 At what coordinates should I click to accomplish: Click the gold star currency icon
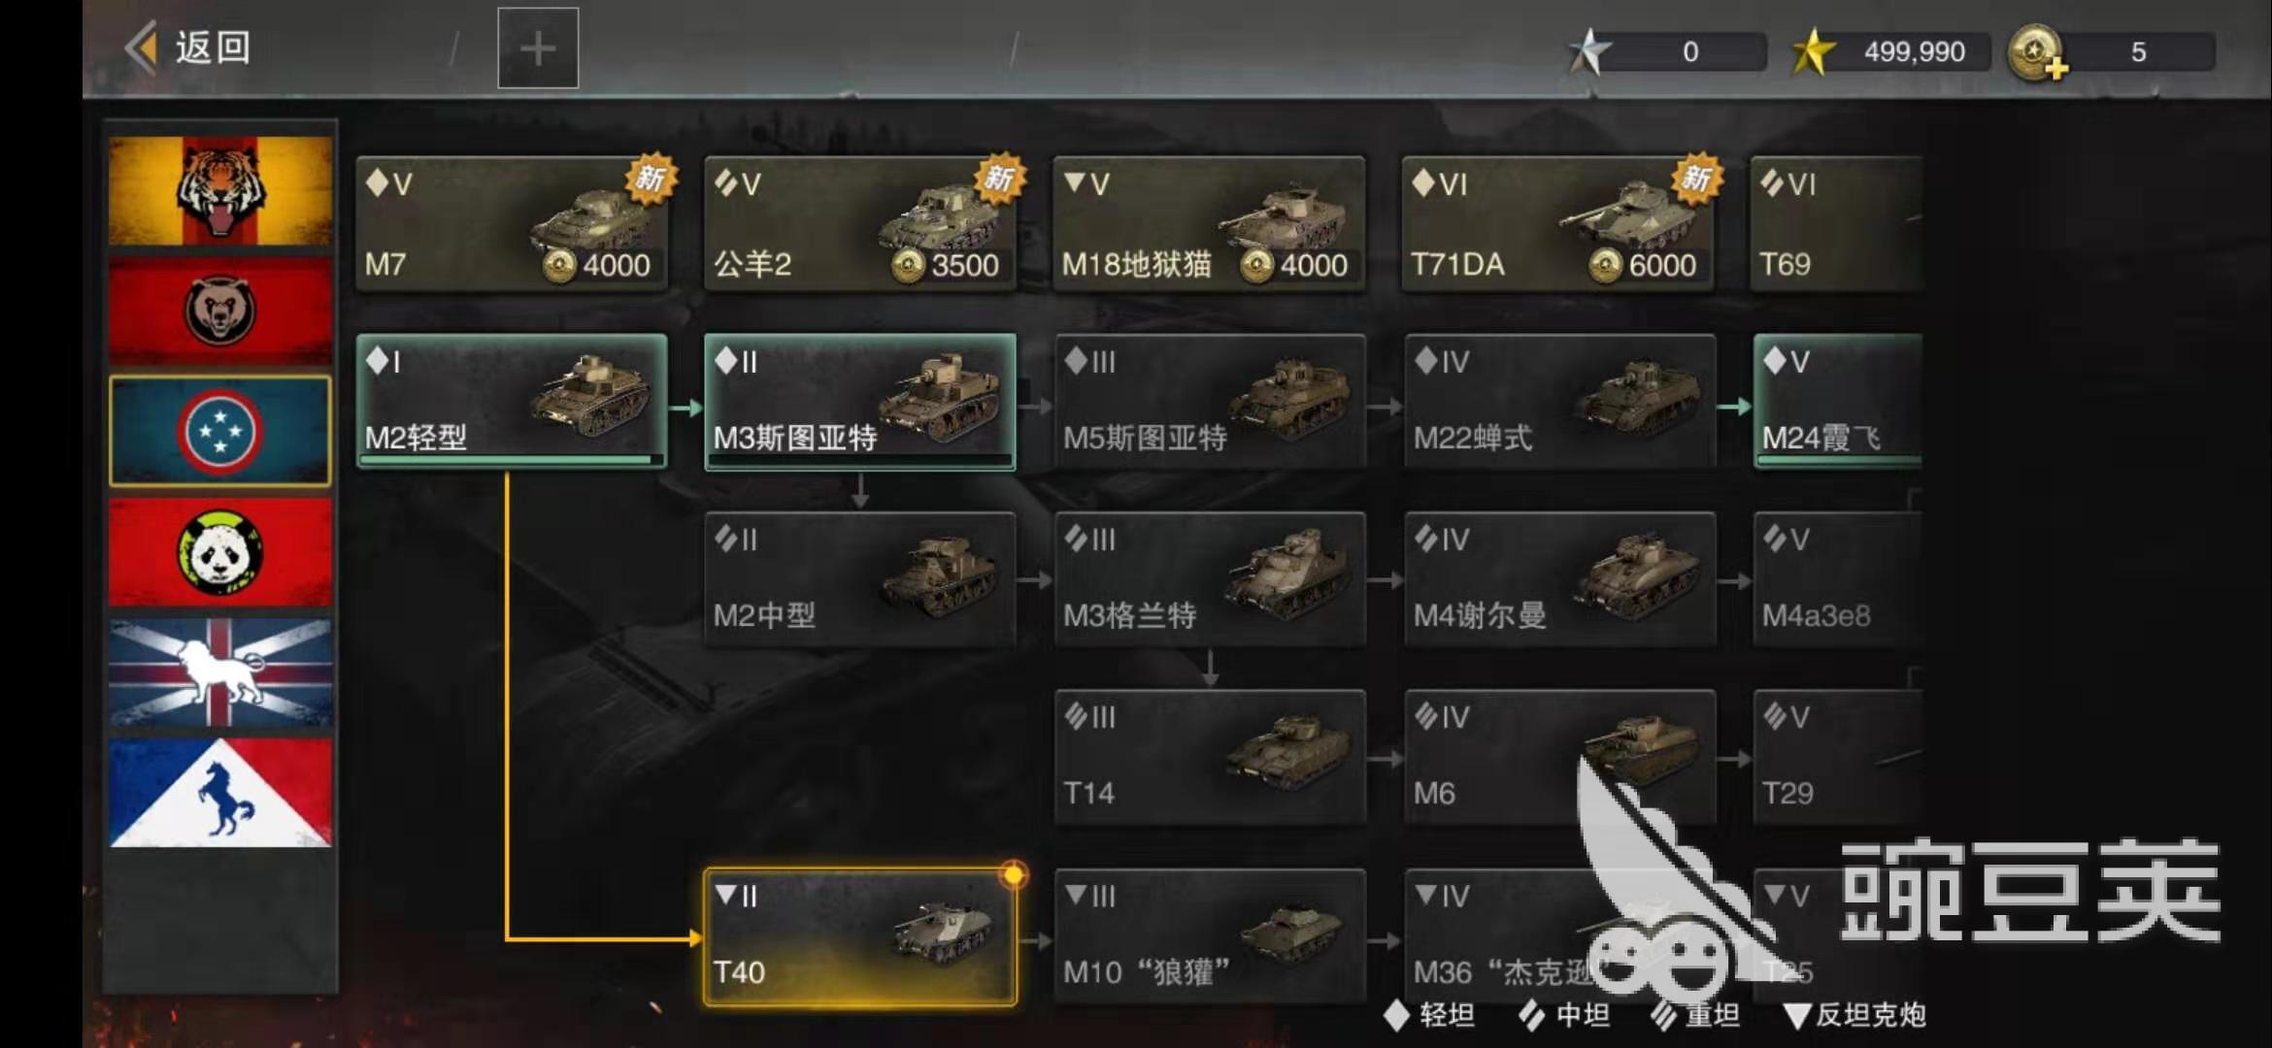coord(1813,51)
